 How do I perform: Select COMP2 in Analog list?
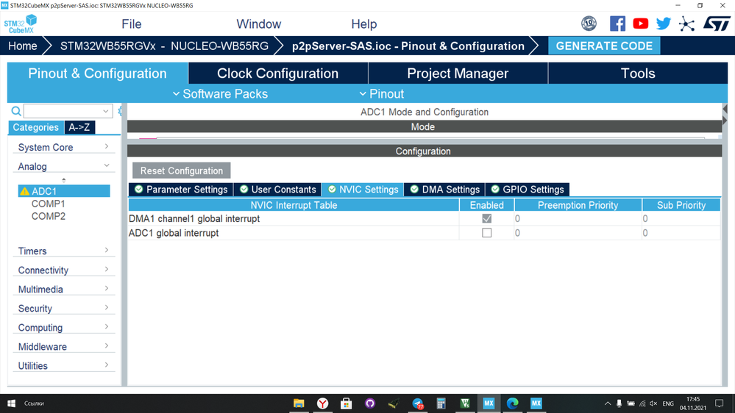click(48, 216)
